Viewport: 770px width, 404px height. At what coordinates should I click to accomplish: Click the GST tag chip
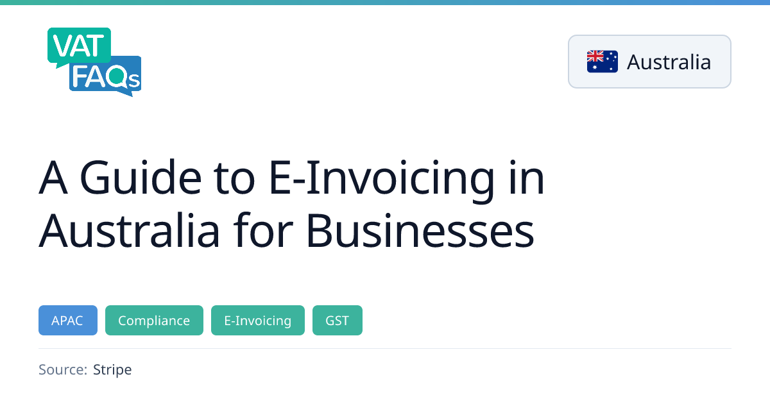[337, 321]
